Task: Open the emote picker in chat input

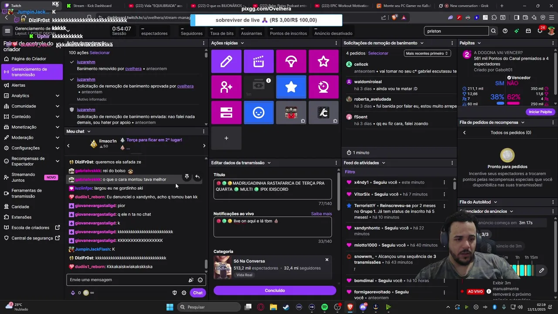Action: [200, 280]
